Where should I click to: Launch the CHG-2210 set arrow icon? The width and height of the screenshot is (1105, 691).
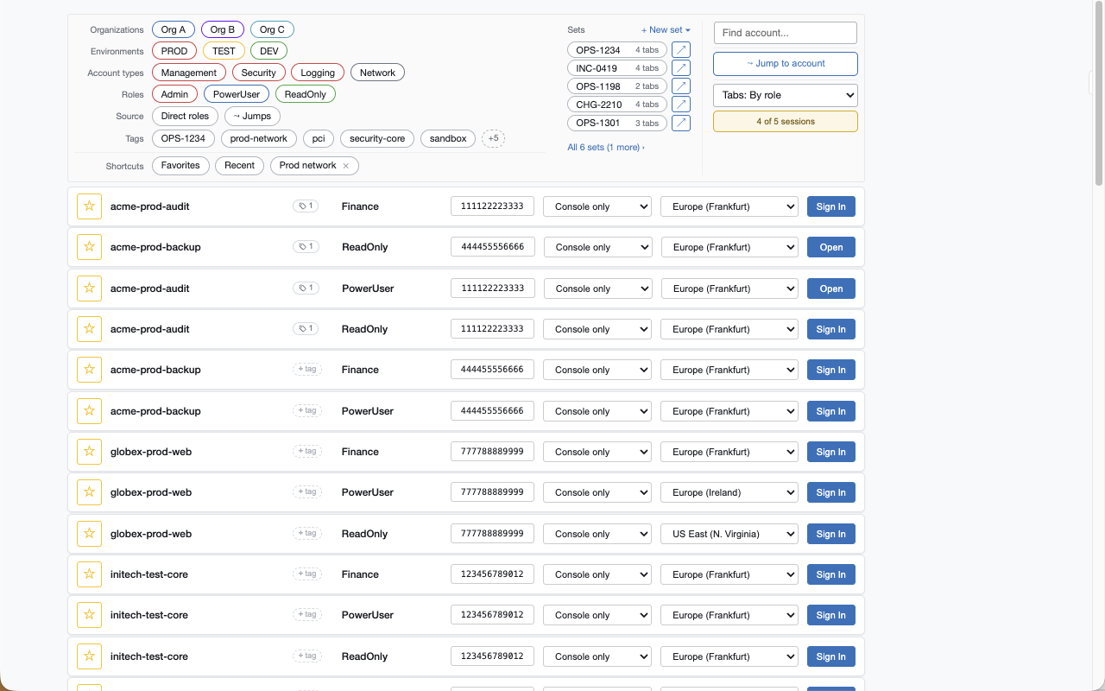point(681,105)
